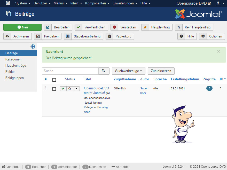Viewport: 227px width, 170px height.
Task: Select the checkbox for OpensourceDVD article
Action: point(54,89)
